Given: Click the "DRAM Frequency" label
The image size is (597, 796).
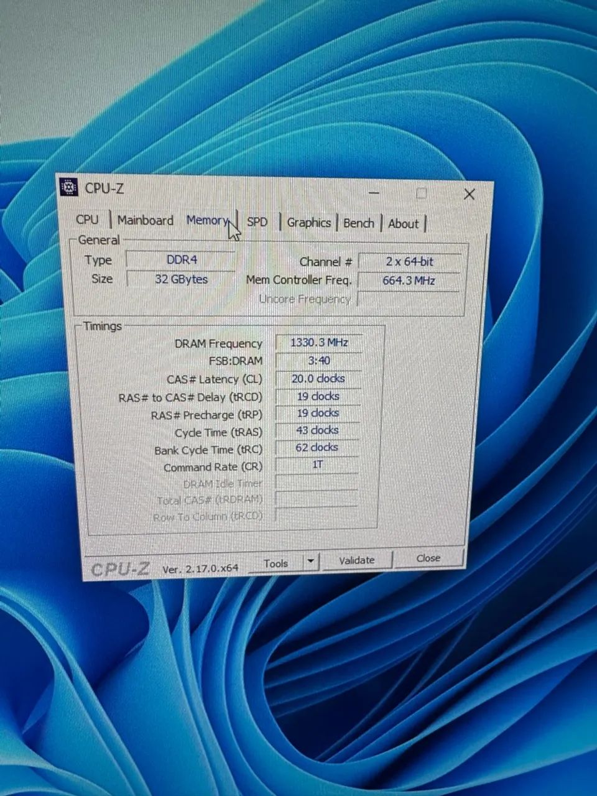Looking at the screenshot, I should tap(218, 344).
